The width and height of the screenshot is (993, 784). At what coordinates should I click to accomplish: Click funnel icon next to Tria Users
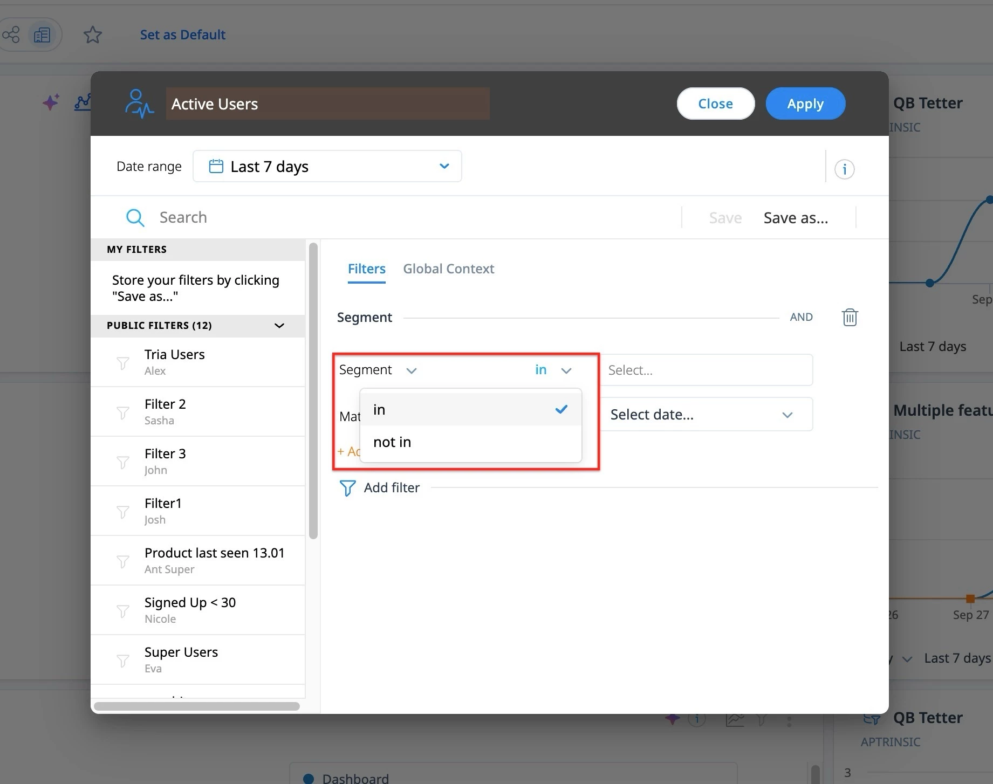pyautogui.click(x=123, y=363)
